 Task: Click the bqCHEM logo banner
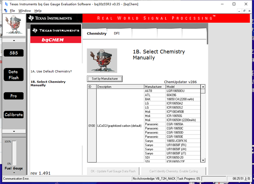click(56, 40)
